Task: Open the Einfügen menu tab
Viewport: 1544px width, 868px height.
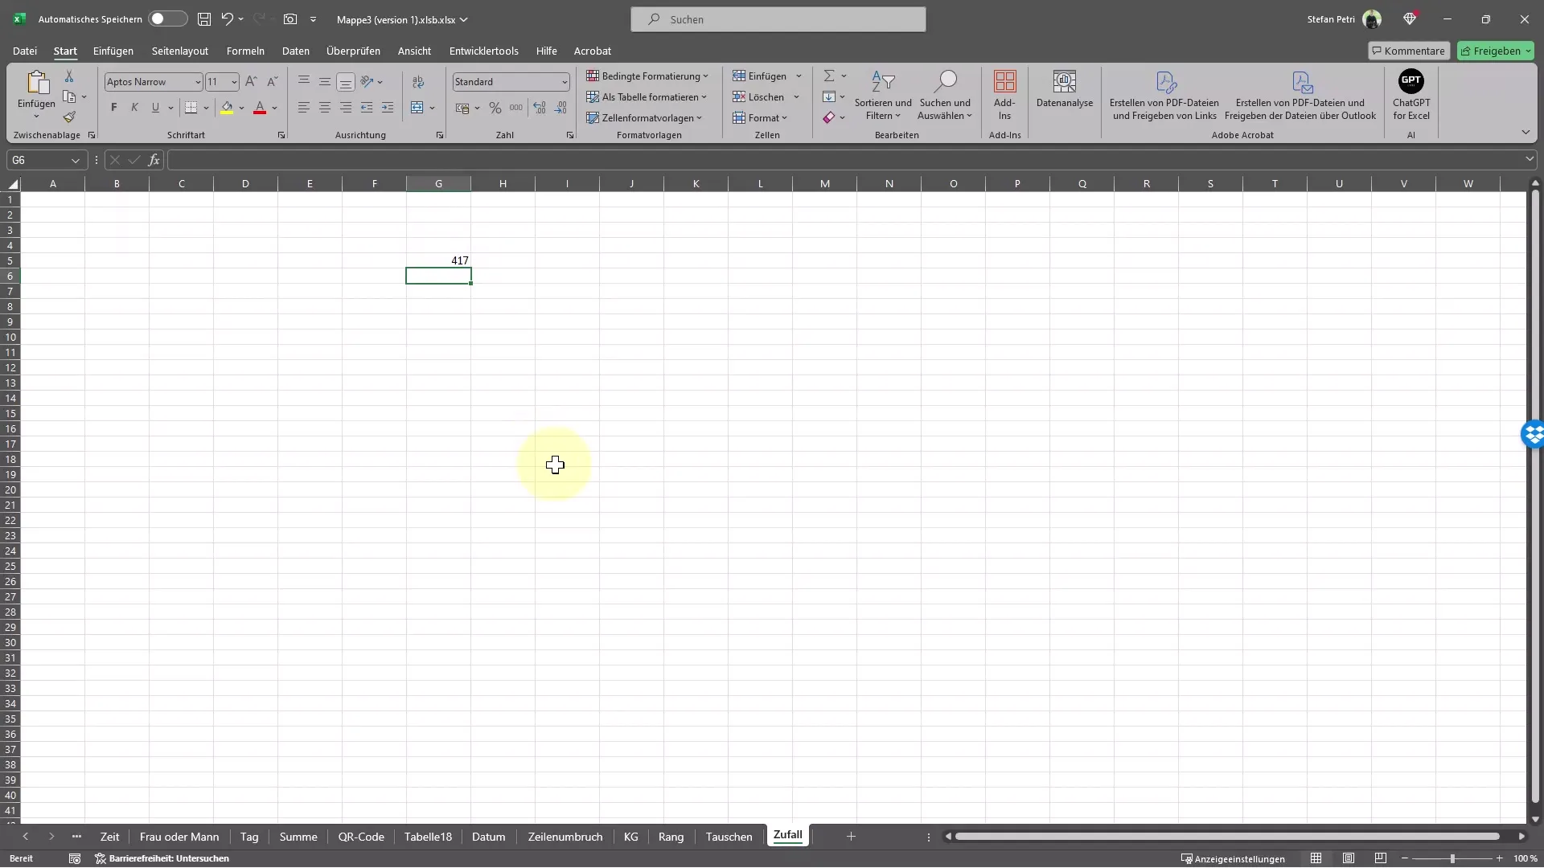Action: pos(113,51)
